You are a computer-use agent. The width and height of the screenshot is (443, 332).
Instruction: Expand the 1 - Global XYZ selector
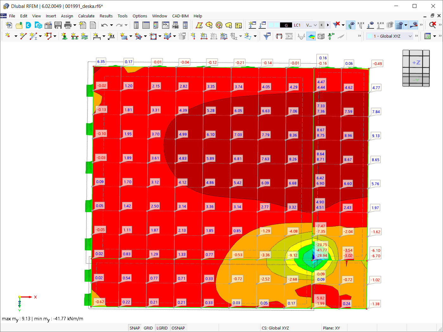[410, 36]
